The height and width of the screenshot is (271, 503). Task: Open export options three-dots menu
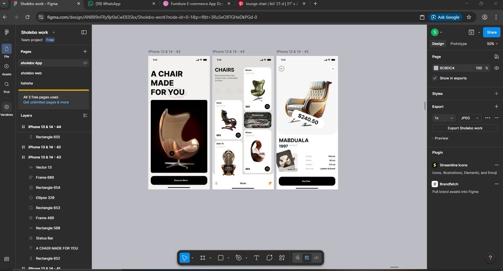487,118
